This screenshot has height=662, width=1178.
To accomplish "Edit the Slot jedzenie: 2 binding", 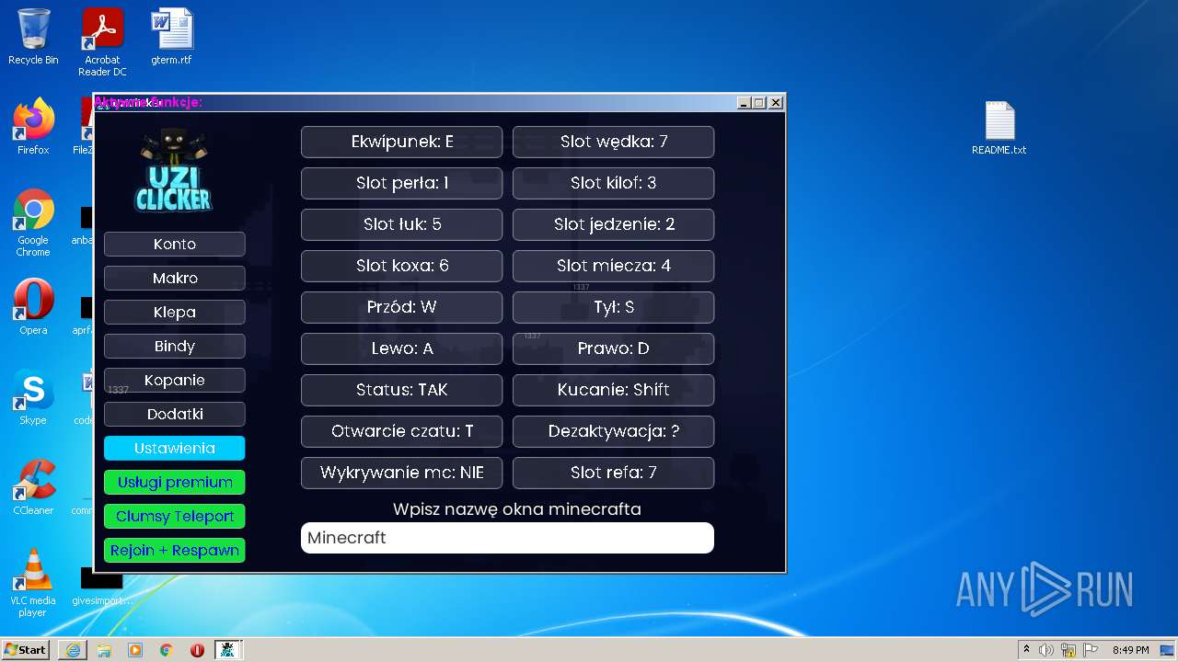I will tap(614, 224).
